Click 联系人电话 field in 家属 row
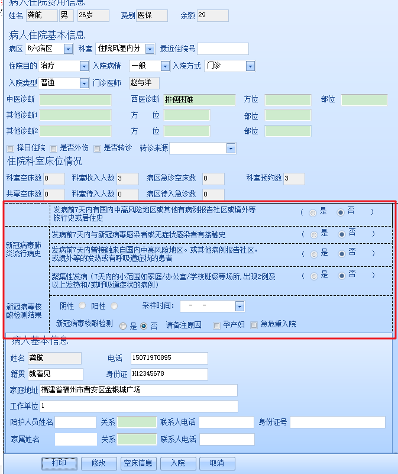The image size is (398, 474). pyautogui.click(x=227, y=440)
